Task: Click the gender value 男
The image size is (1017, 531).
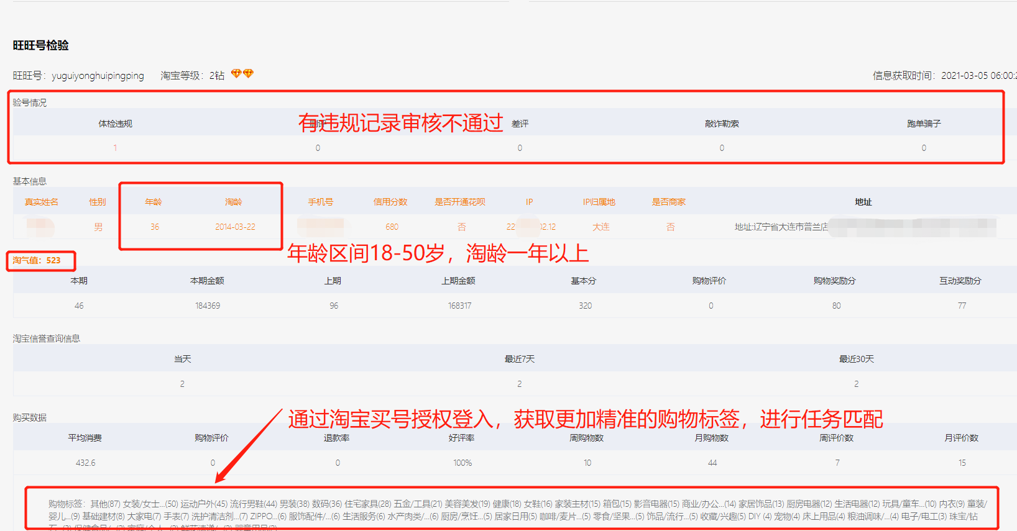Action: tap(98, 227)
